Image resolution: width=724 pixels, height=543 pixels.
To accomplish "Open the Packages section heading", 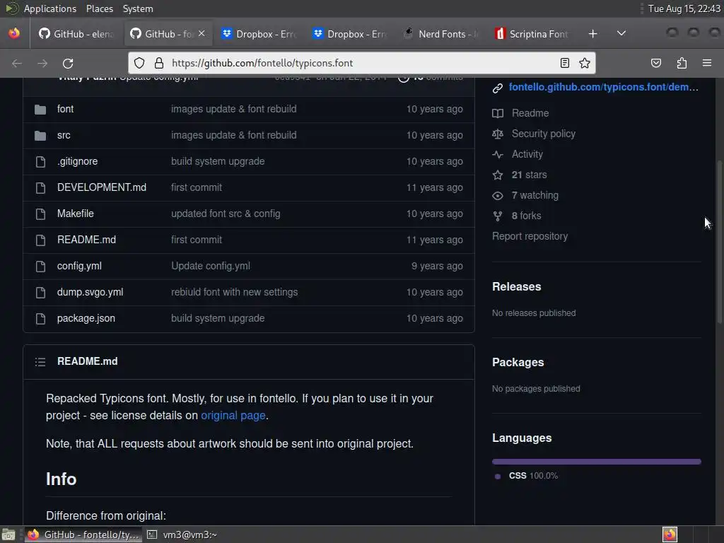I will (x=518, y=363).
